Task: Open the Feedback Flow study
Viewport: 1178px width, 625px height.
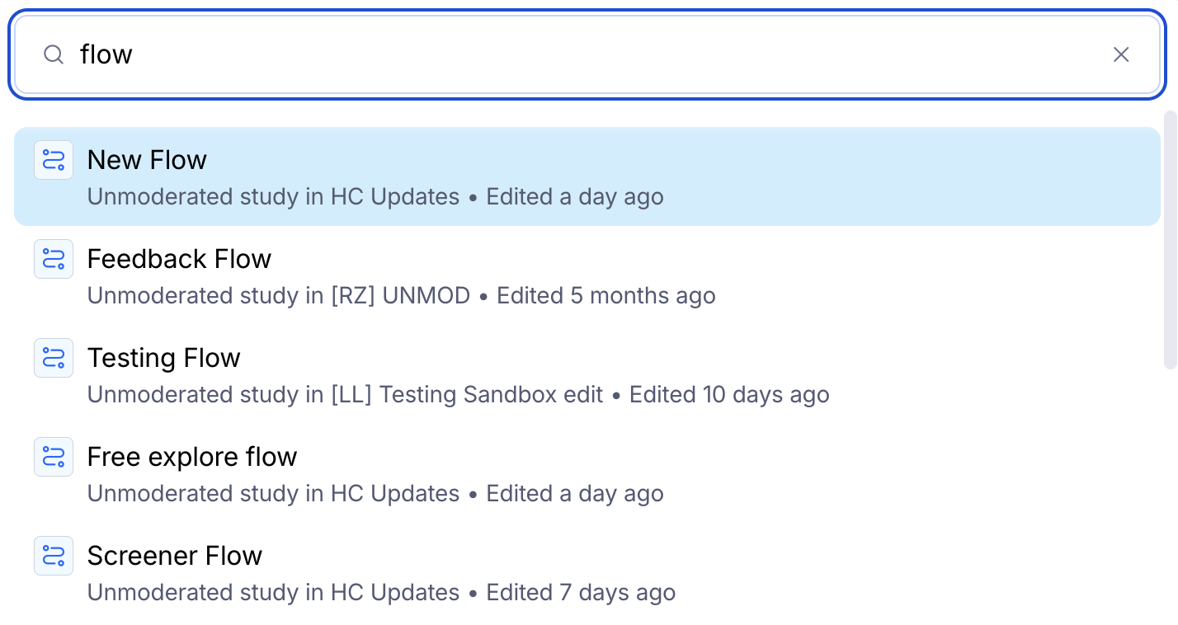Action: coord(179,259)
